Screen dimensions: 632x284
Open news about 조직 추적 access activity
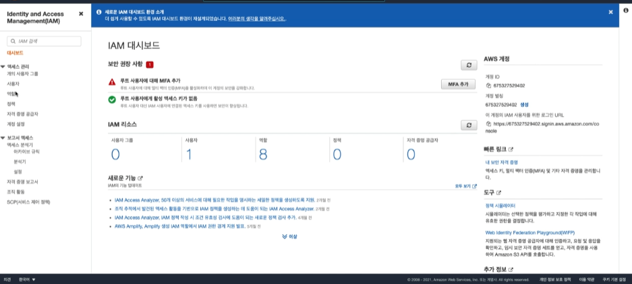[214, 209]
